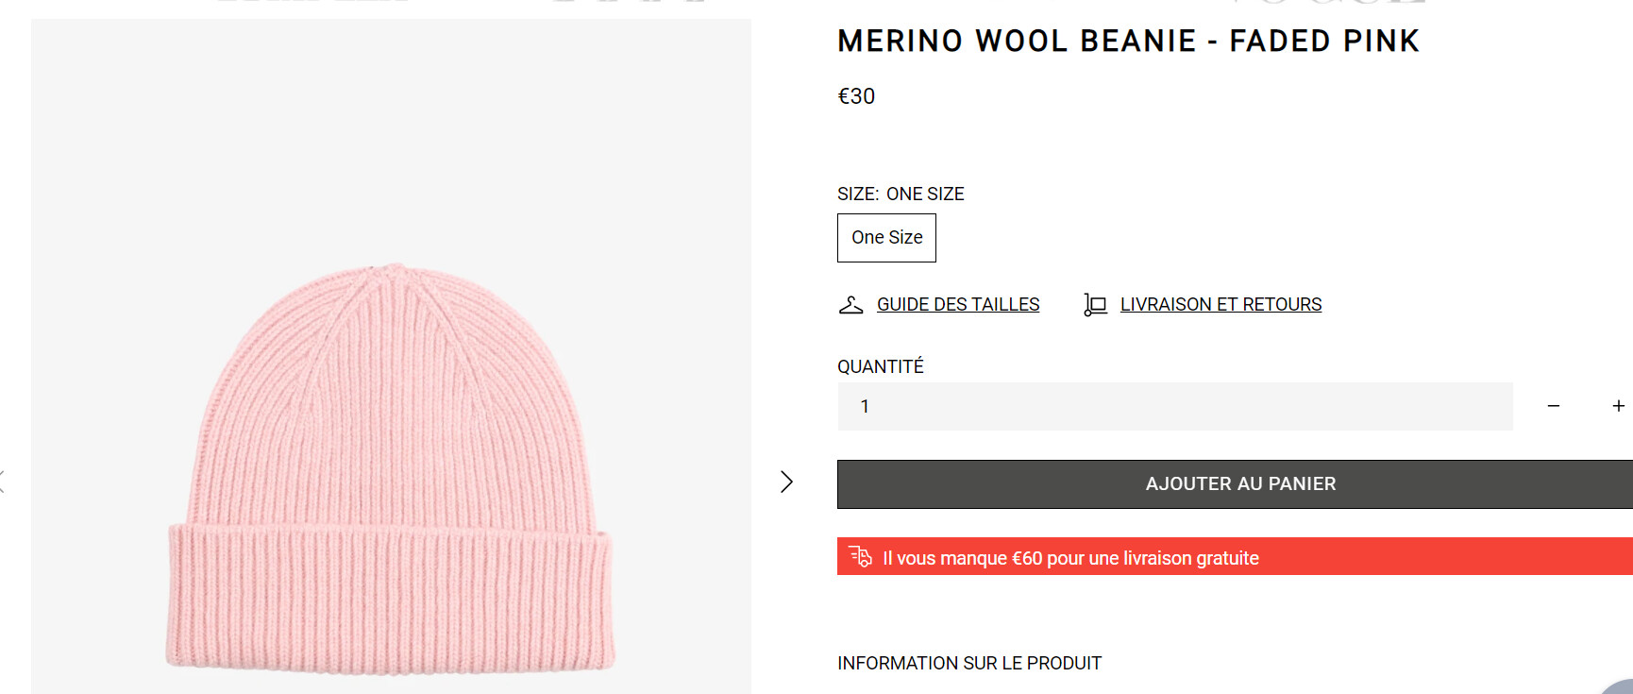This screenshot has width=1633, height=694.
Task: Click the SIZE: ONE SIZE label
Action: coord(901,195)
